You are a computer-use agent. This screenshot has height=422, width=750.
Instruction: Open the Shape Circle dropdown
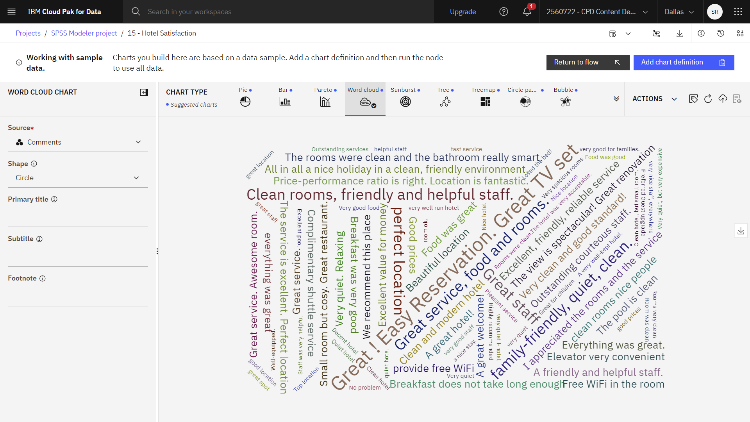tap(78, 178)
